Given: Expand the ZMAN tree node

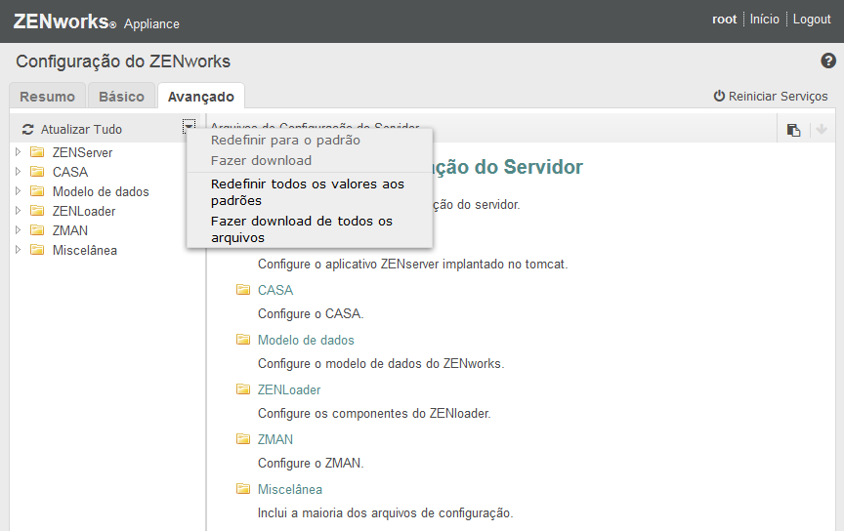Looking at the screenshot, I should coord(18,230).
